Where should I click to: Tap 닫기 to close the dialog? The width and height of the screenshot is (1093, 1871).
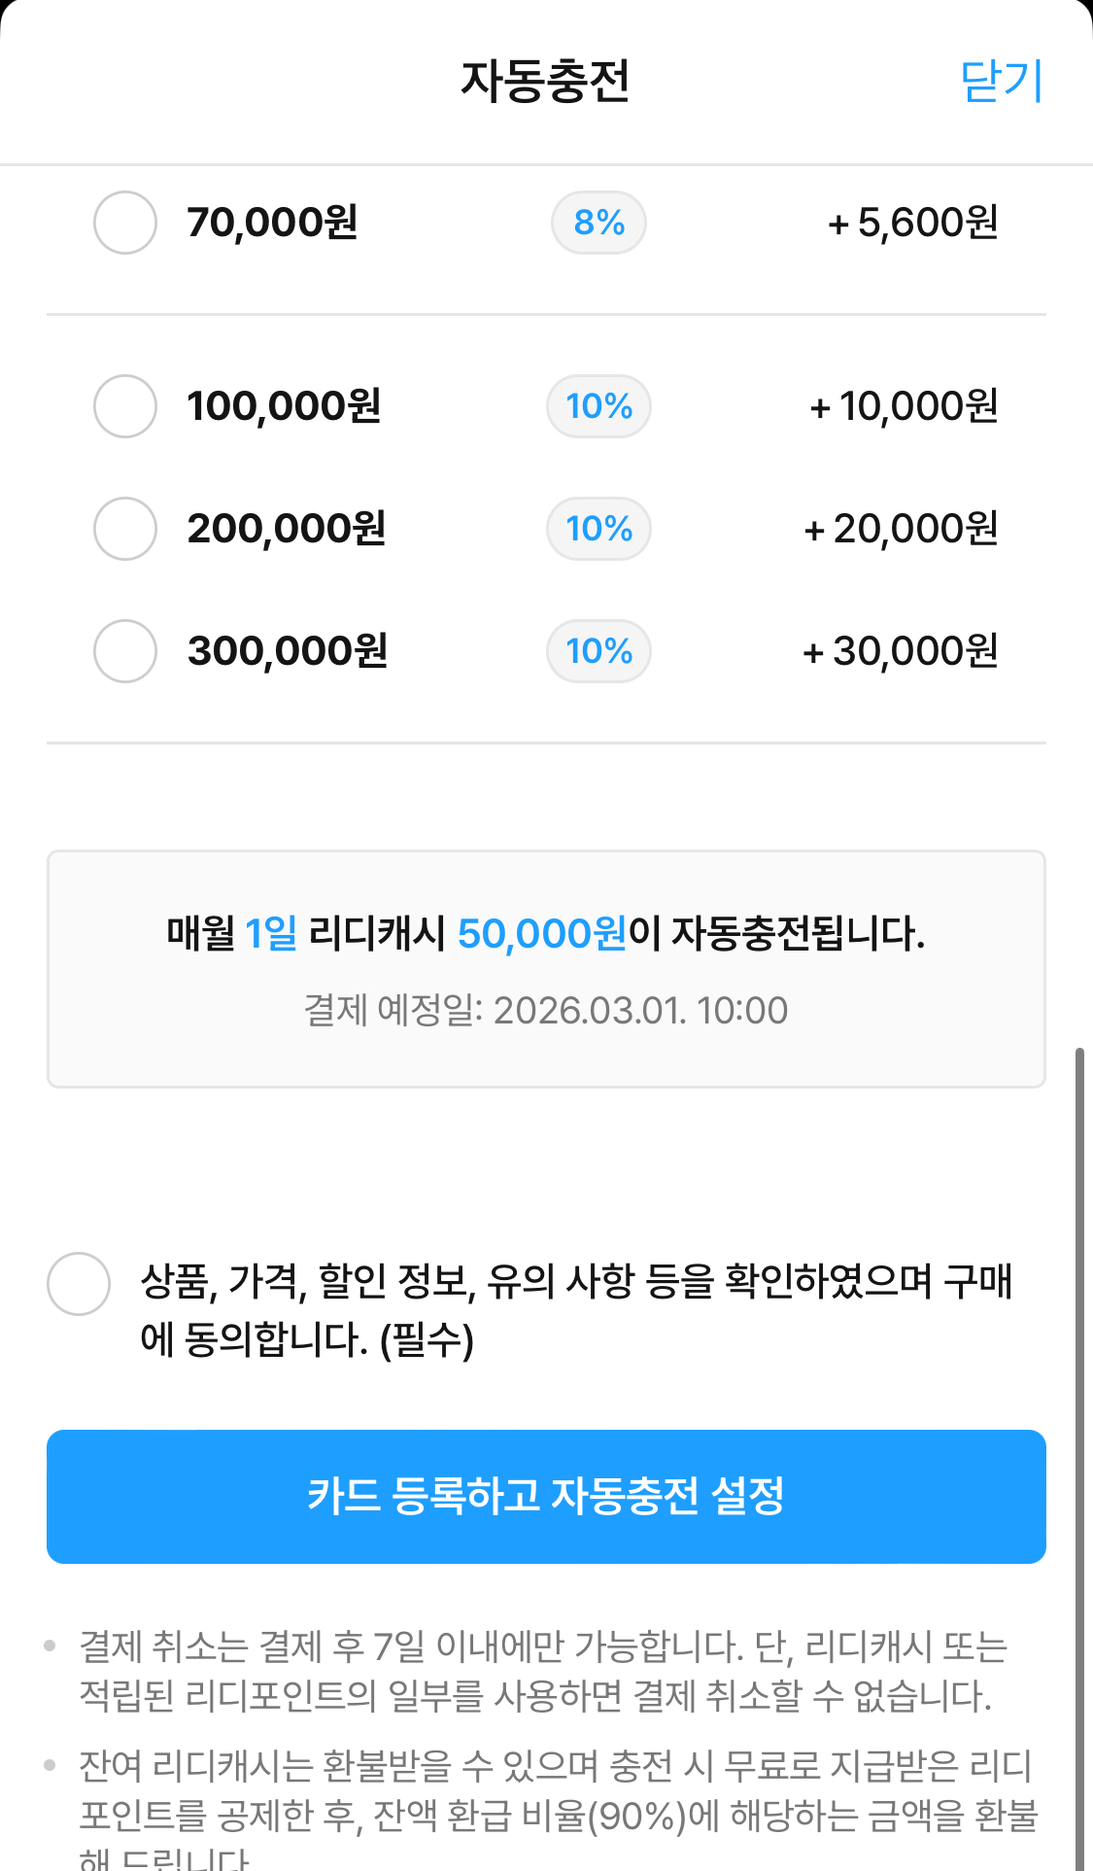1001,81
